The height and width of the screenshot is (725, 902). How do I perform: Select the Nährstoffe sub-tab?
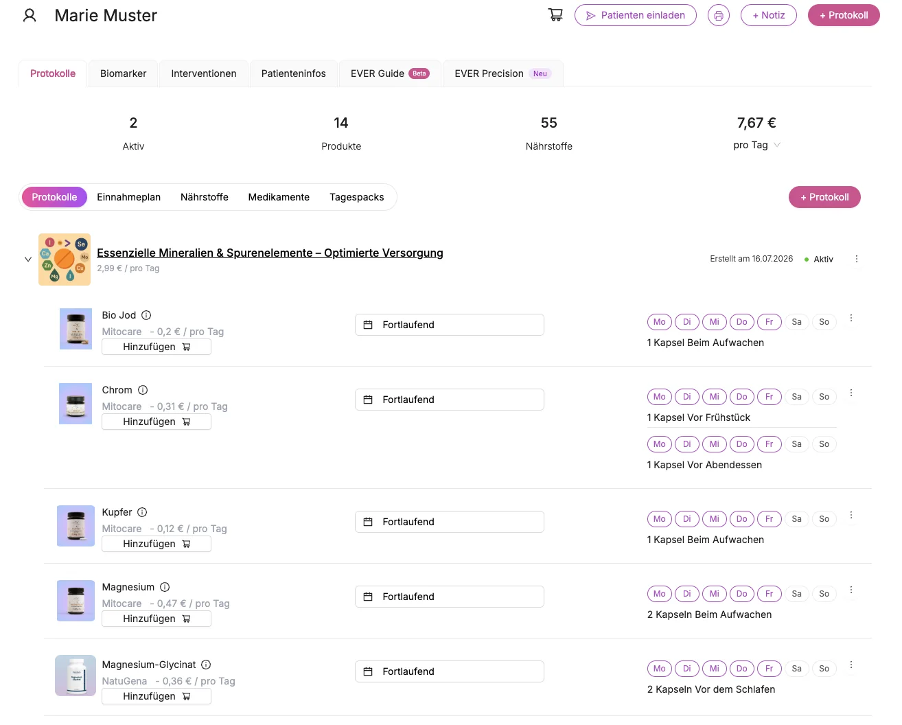pos(205,197)
